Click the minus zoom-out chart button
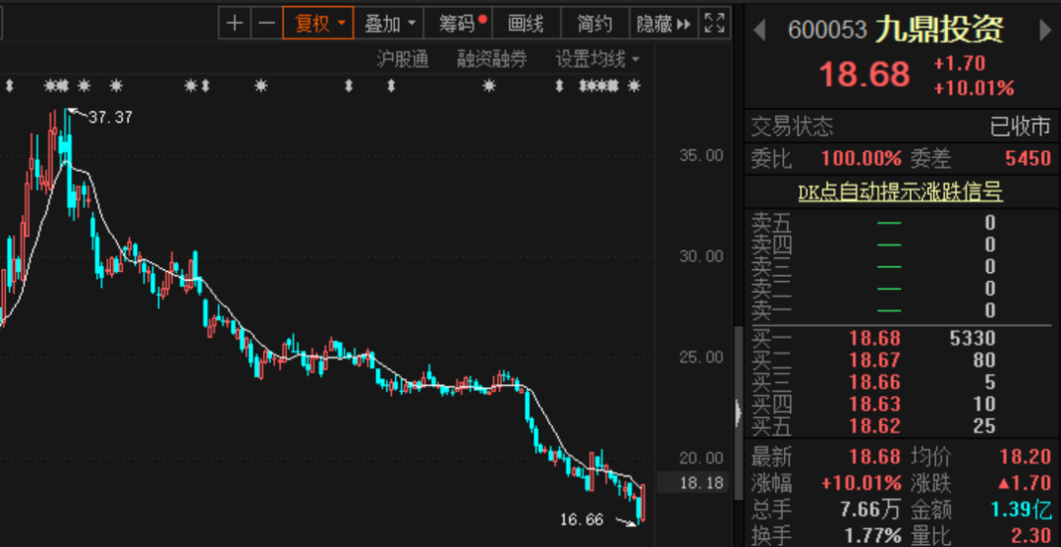1061x547 pixels. pos(266,23)
